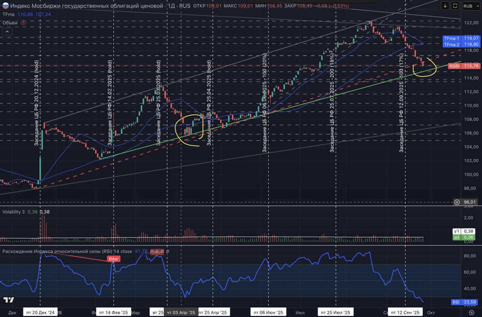Screen dimensions: 482x317
Task: Click the RGBI price label on the scale
Action: point(455,66)
